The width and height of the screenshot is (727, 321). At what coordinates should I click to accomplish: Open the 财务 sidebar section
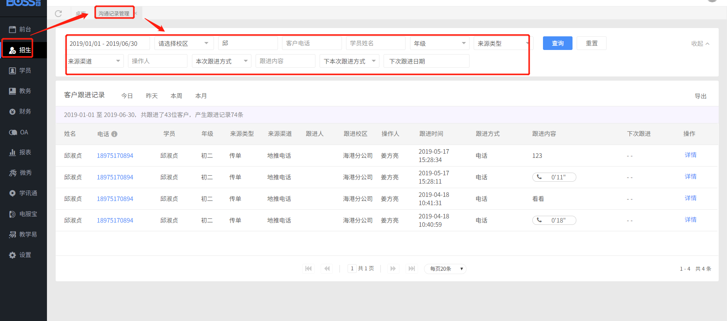[x=20, y=111]
